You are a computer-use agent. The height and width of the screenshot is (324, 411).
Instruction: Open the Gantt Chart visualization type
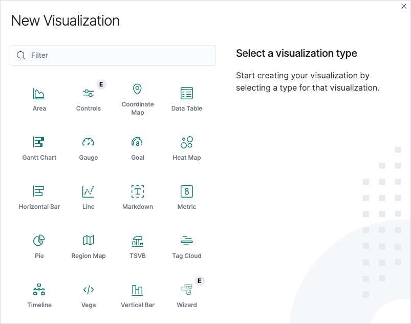[x=39, y=148]
